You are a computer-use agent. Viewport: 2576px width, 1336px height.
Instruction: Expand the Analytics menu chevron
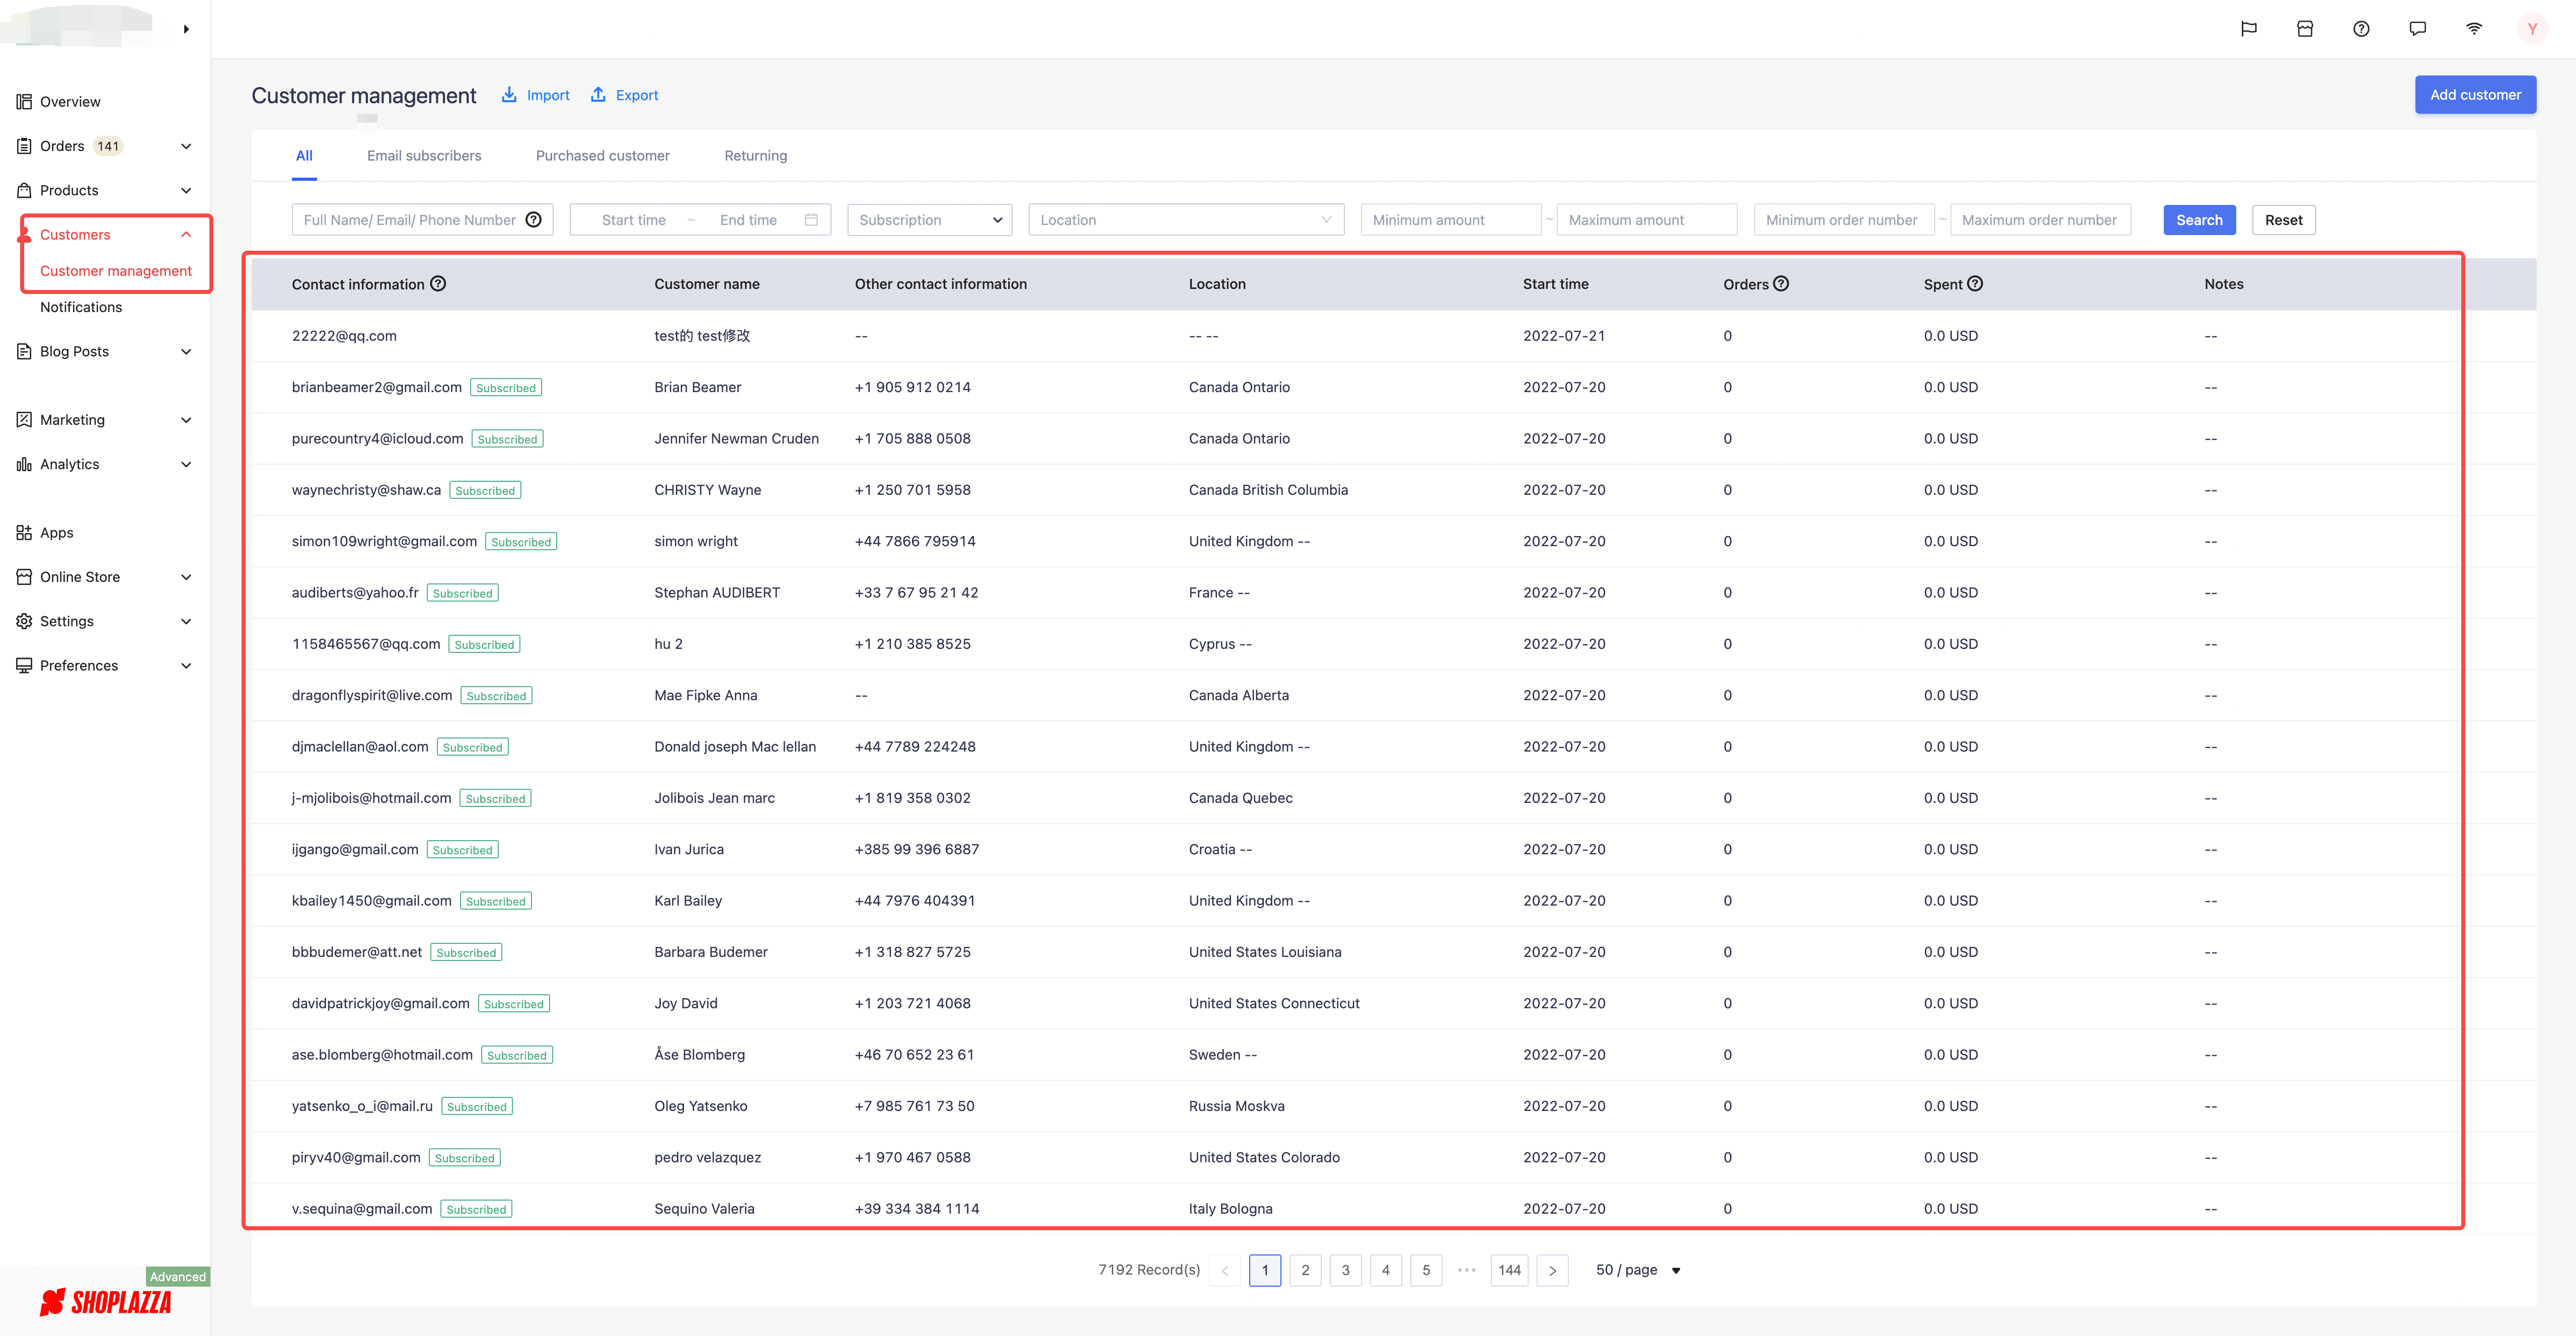[x=186, y=464]
